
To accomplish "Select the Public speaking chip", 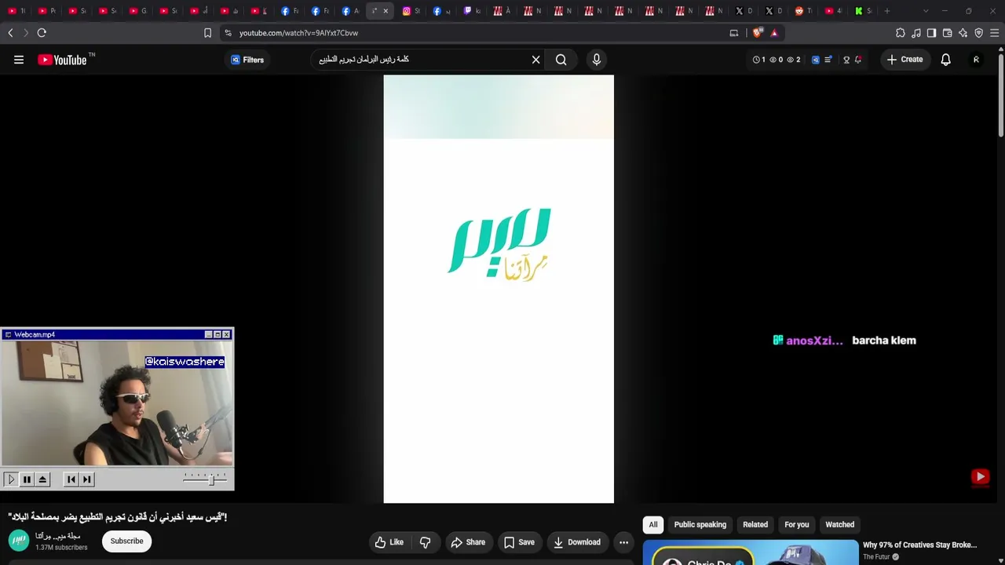I will [x=700, y=525].
